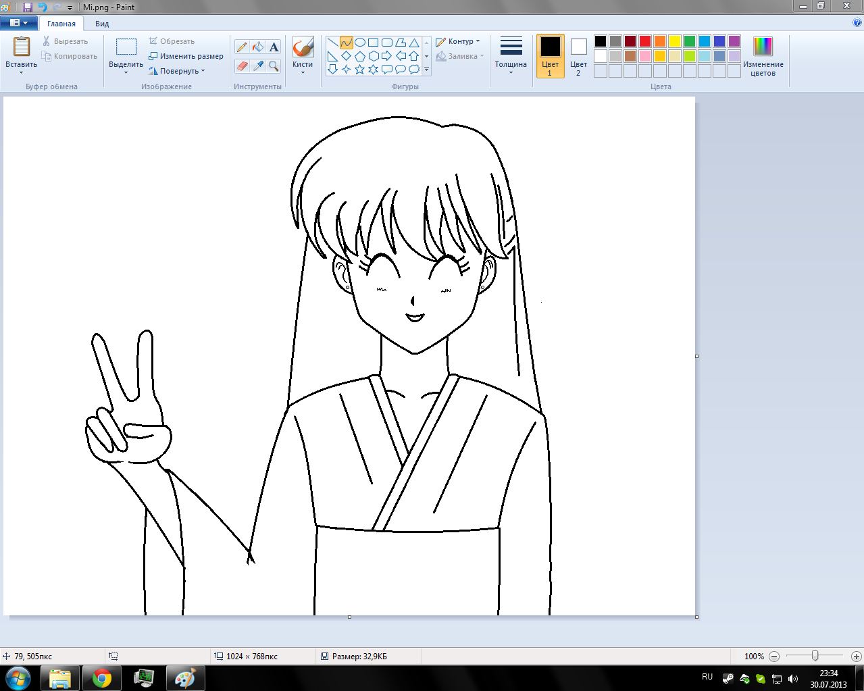This screenshot has width=864, height=691.
Task: Choose the Right arrow shape
Action: click(387, 56)
